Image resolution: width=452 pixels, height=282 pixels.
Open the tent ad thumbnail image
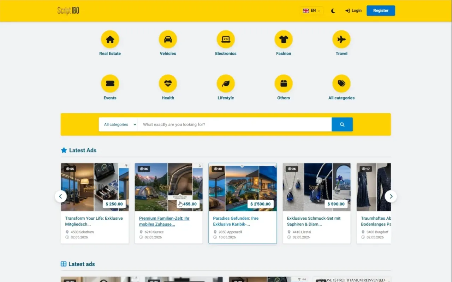pos(169,187)
